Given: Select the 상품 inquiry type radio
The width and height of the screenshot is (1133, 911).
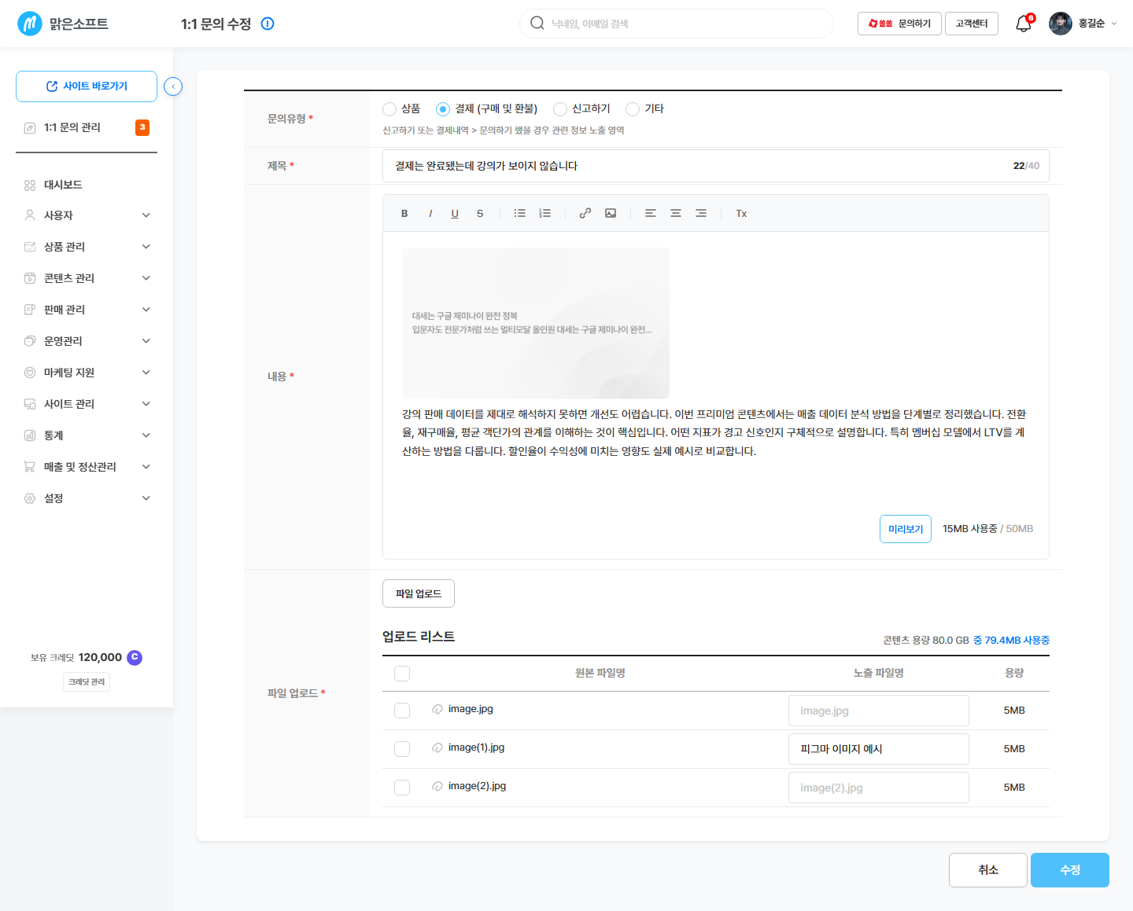Looking at the screenshot, I should click(x=389, y=109).
